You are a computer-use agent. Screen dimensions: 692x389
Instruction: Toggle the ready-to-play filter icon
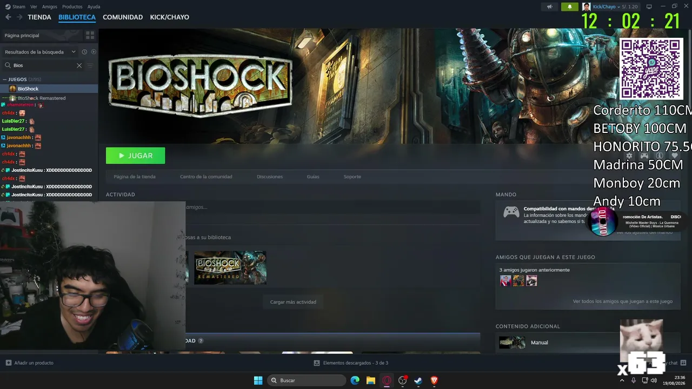94,52
